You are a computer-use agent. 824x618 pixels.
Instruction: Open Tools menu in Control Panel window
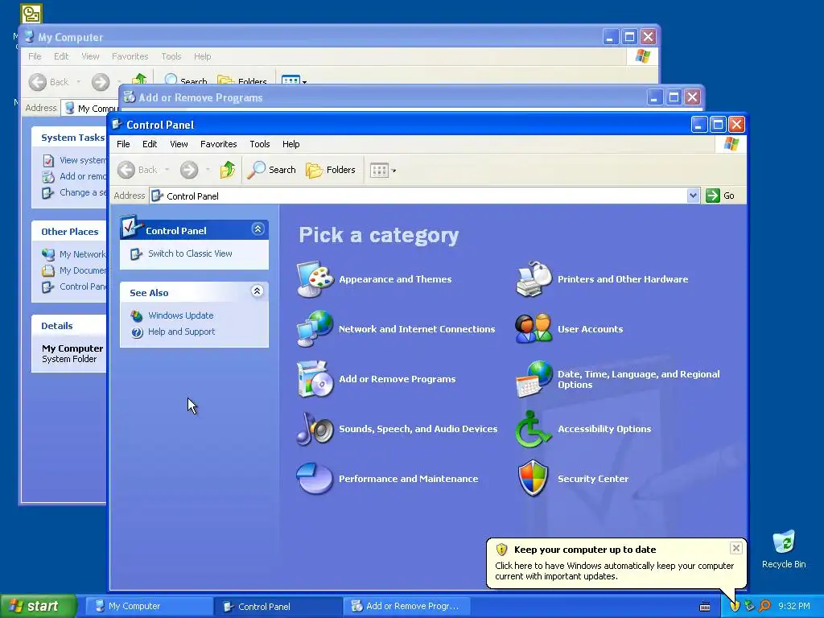pyautogui.click(x=260, y=144)
